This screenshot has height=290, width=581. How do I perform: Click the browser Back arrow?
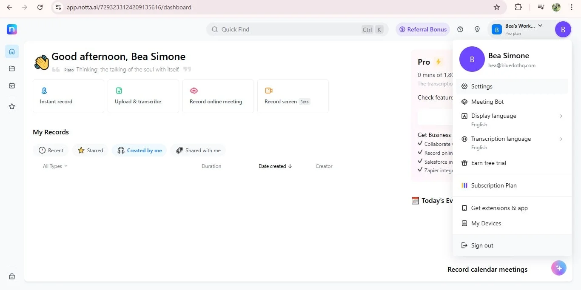[x=9, y=7]
